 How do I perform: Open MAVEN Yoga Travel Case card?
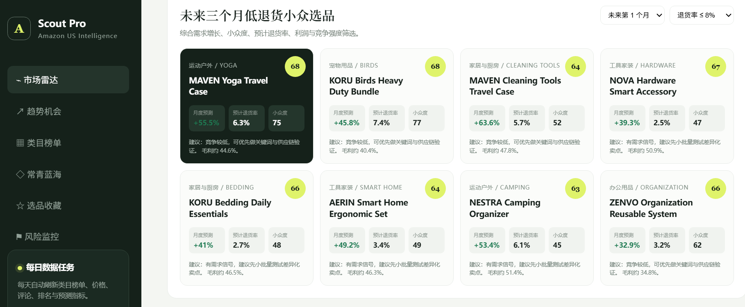pos(247,106)
